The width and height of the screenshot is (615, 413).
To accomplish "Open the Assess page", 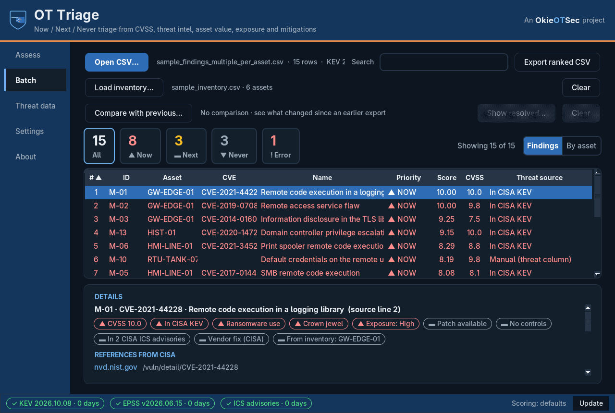I will [35, 55].
